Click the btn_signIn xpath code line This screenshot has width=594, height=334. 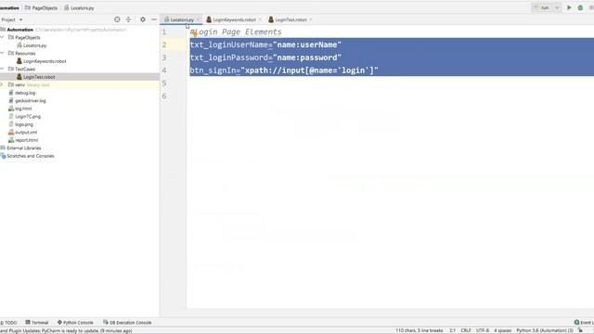pyautogui.click(x=284, y=71)
